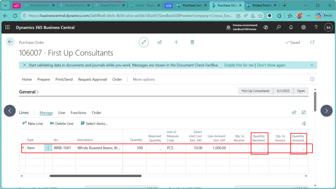This screenshot has width=336, height=189.
Task: Open notifications bell icon
Action: coord(291,28)
